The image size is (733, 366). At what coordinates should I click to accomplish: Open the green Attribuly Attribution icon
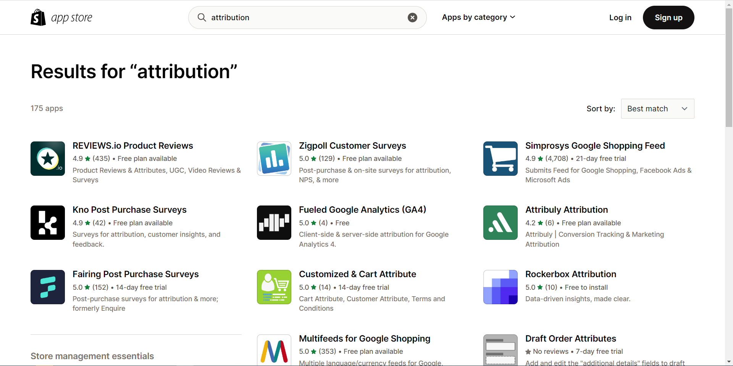(x=501, y=223)
